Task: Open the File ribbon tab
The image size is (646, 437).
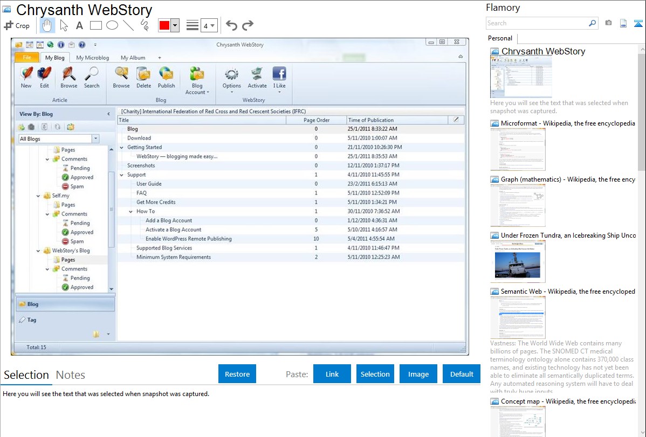Action: tap(27, 57)
